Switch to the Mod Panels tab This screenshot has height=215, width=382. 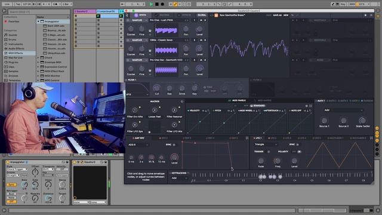point(237,100)
